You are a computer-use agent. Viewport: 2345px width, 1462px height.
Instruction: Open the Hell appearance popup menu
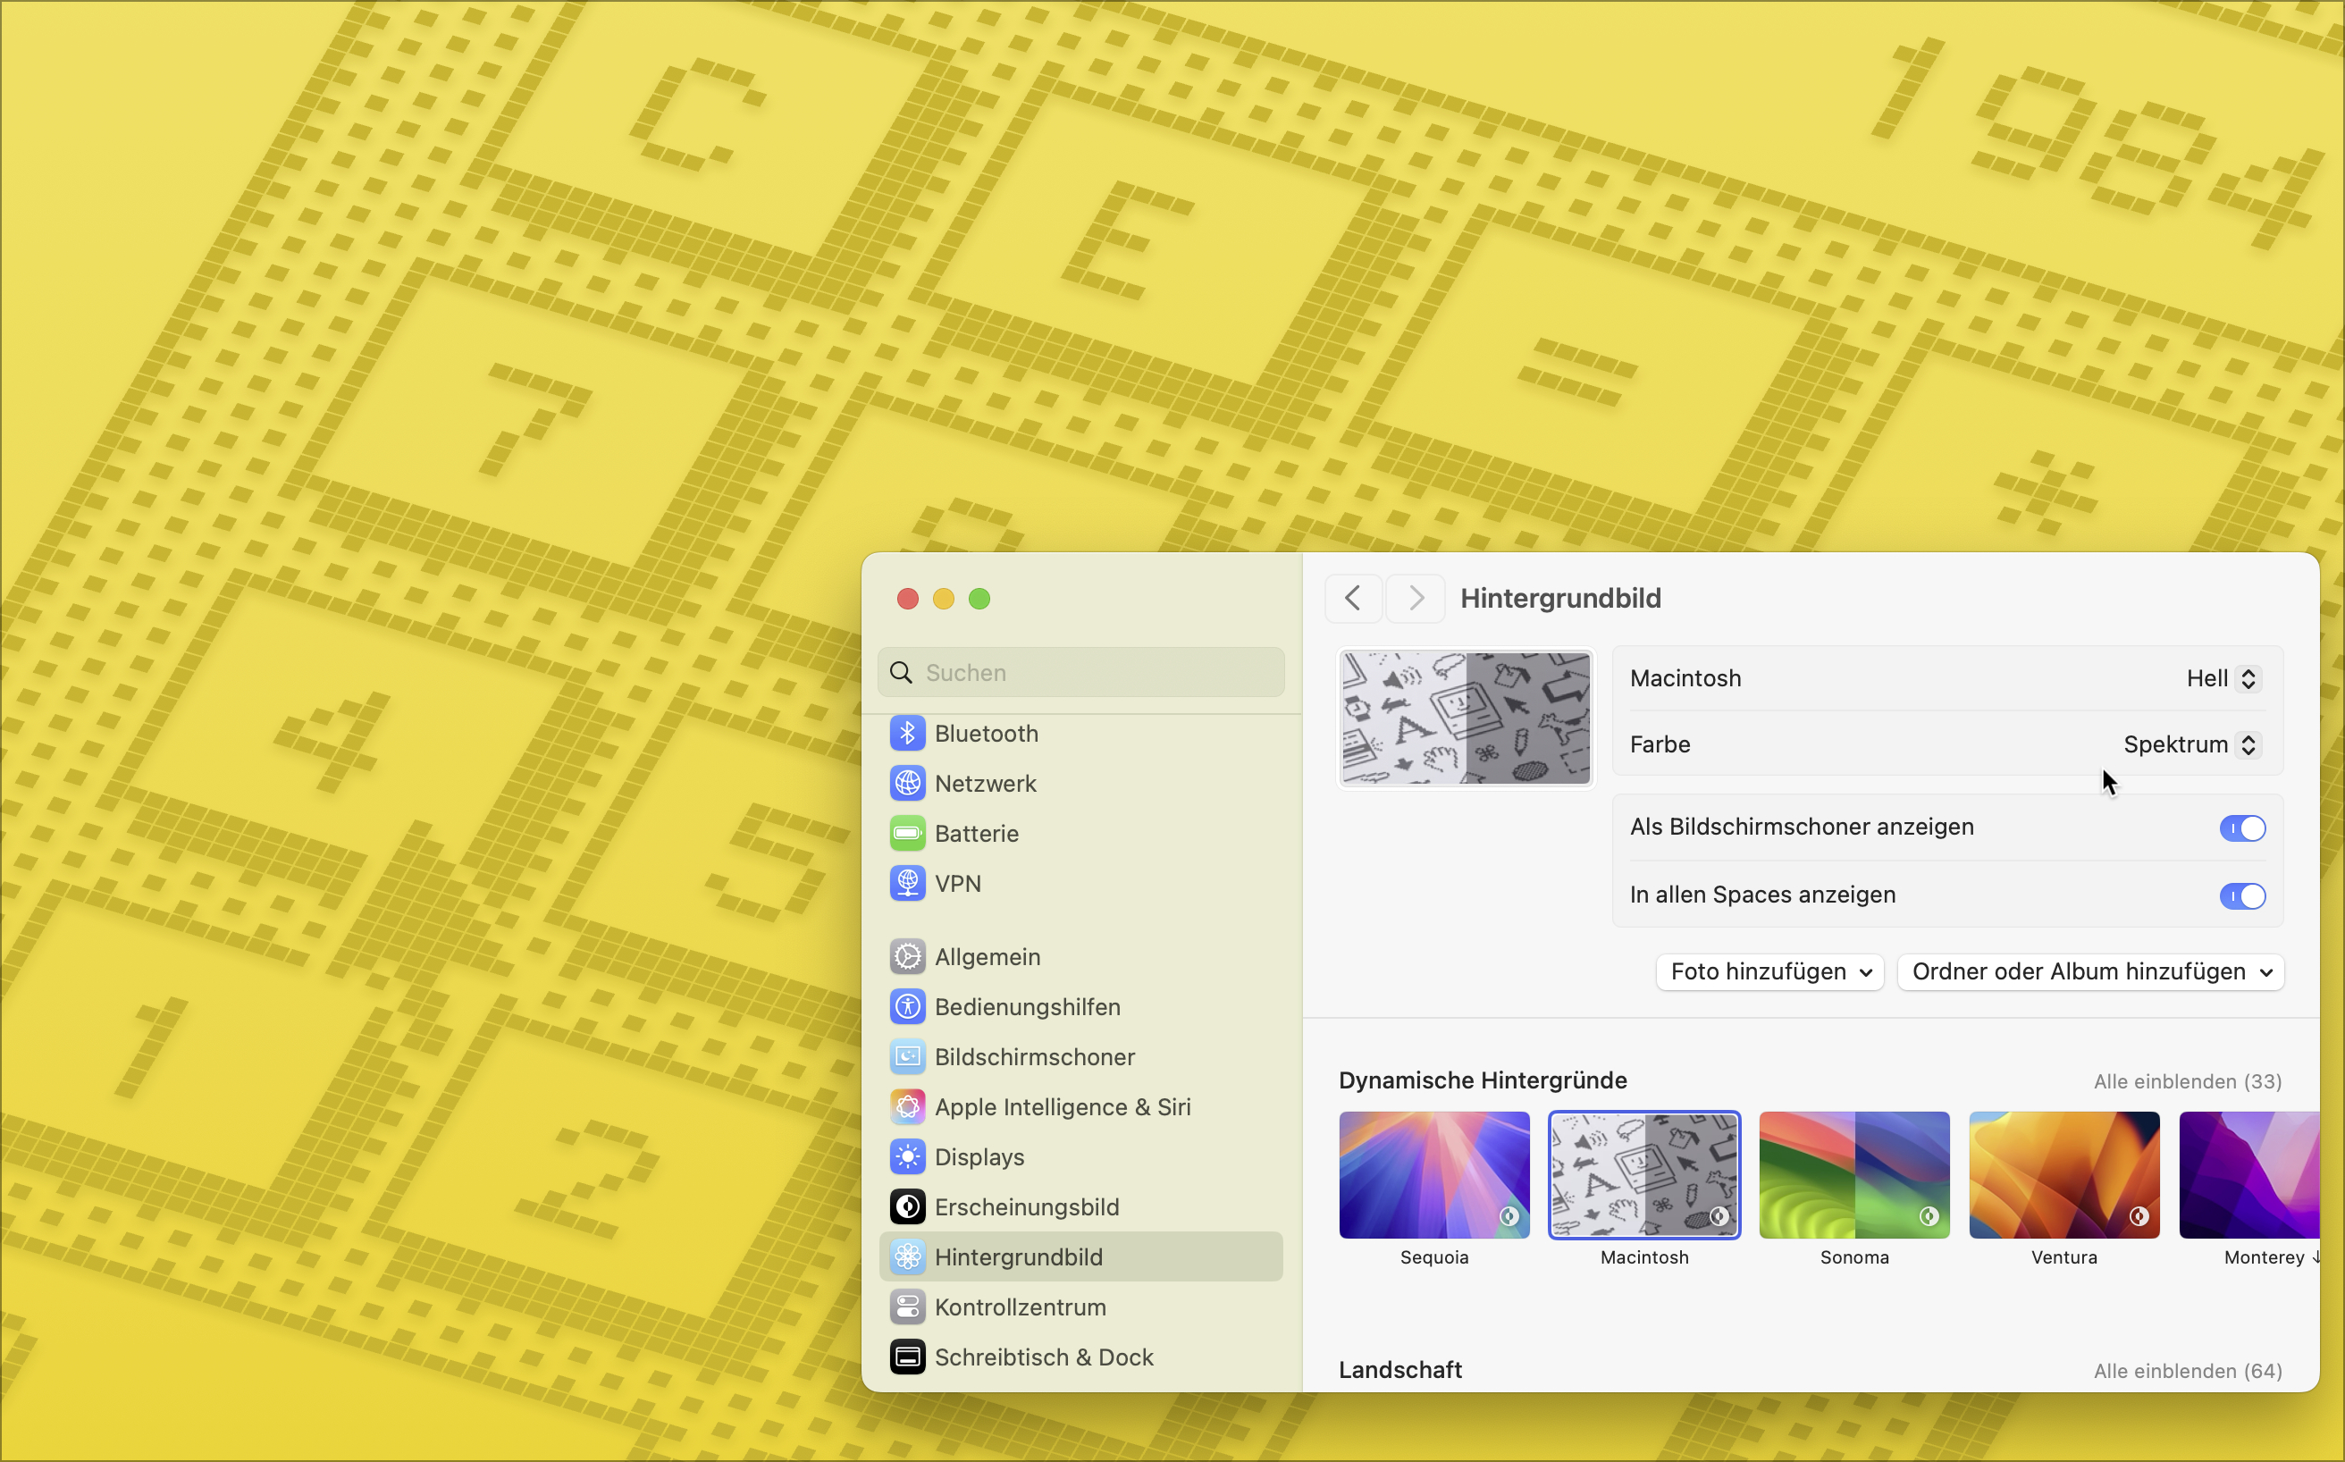click(2223, 679)
